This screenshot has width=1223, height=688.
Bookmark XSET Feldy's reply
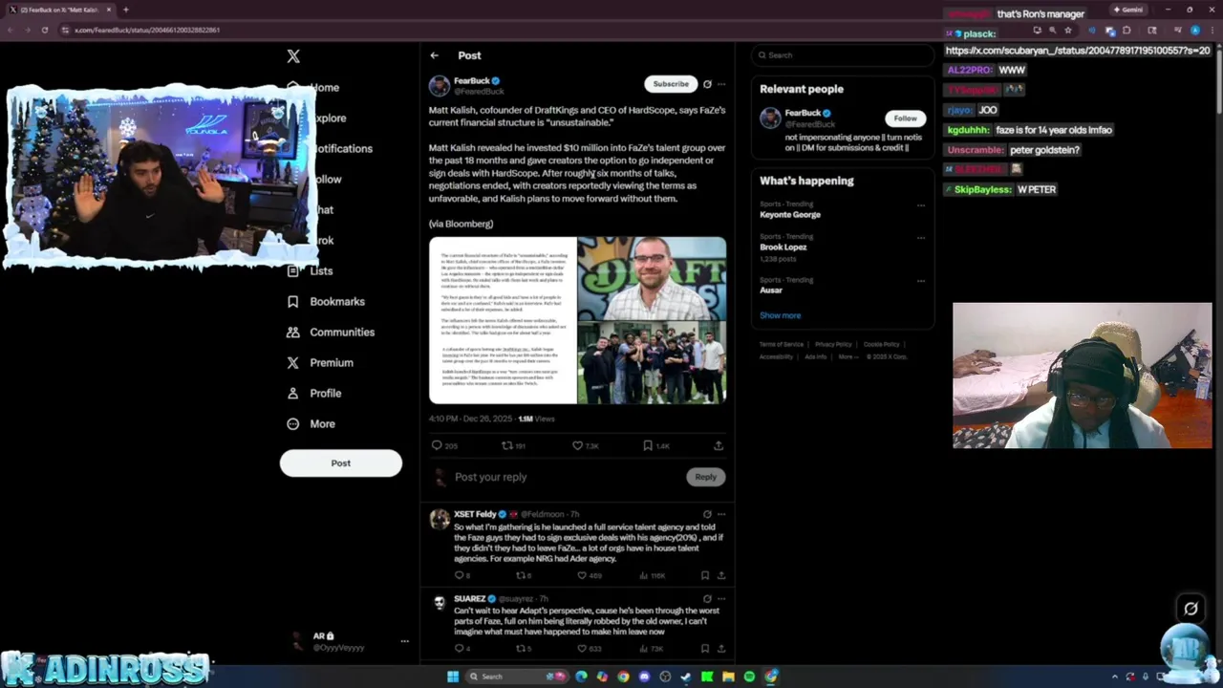[x=705, y=575]
